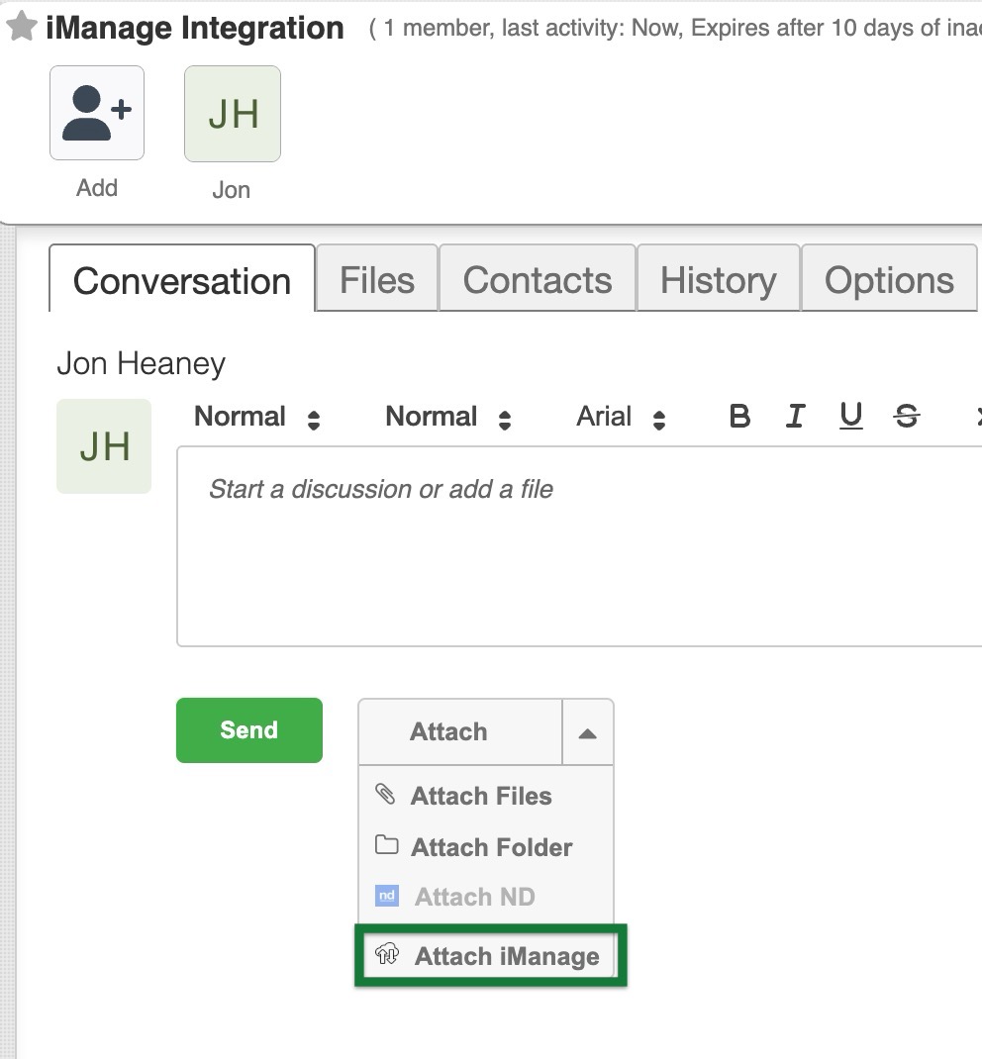Collapse the Attach menu arrow
Viewport: 982px width, 1059px height.
(x=588, y=732)
